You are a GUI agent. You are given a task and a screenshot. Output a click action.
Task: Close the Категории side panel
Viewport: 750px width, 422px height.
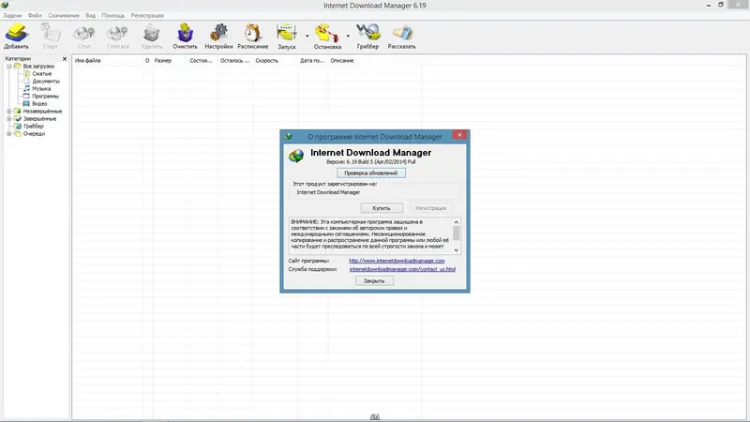65,59
